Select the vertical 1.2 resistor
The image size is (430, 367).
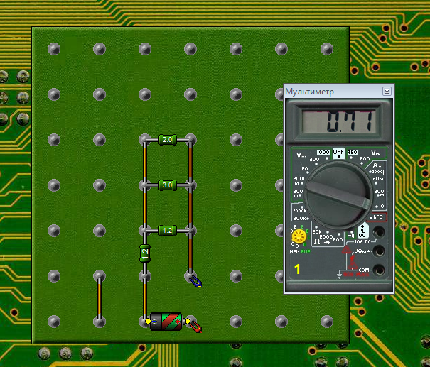tap(144, 253)
